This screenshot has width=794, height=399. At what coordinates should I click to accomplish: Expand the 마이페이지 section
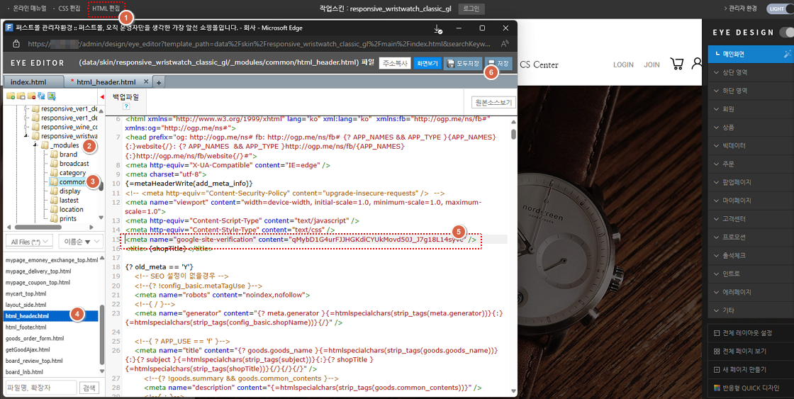[751, 201]
